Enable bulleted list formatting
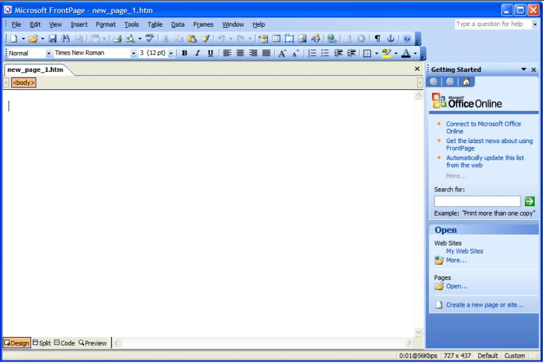Image resolution: width=544 pixels, height=363 pixels. click(324, 53)
